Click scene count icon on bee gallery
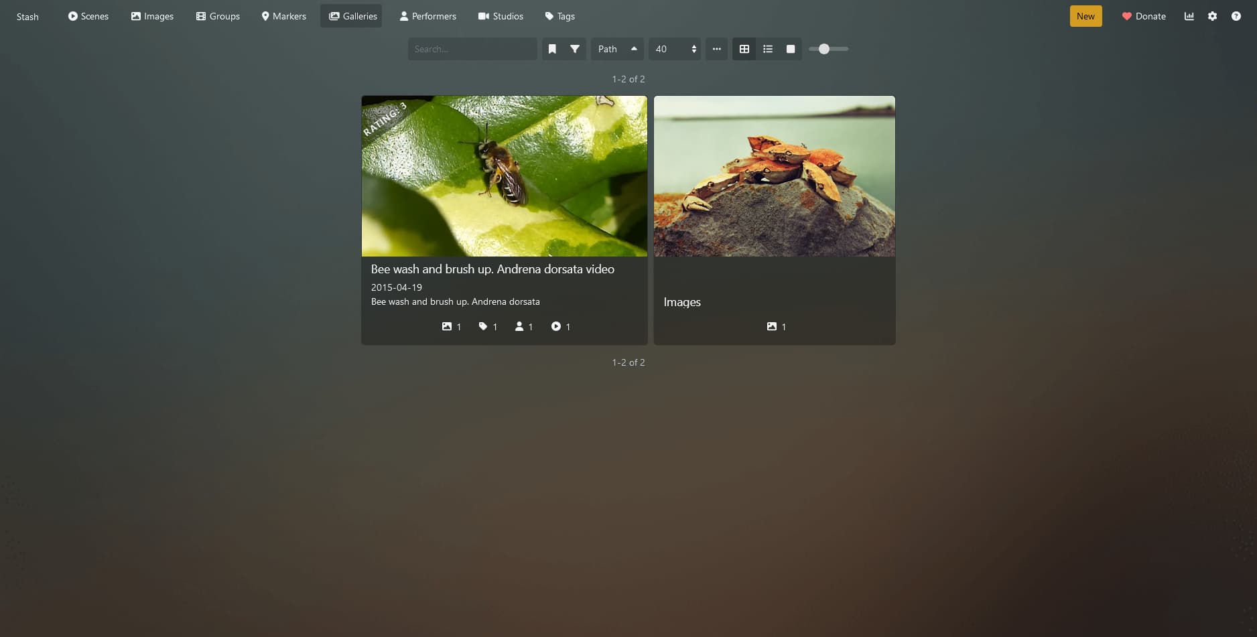This screenshot has height=637, width=1257. coord(561,327)
